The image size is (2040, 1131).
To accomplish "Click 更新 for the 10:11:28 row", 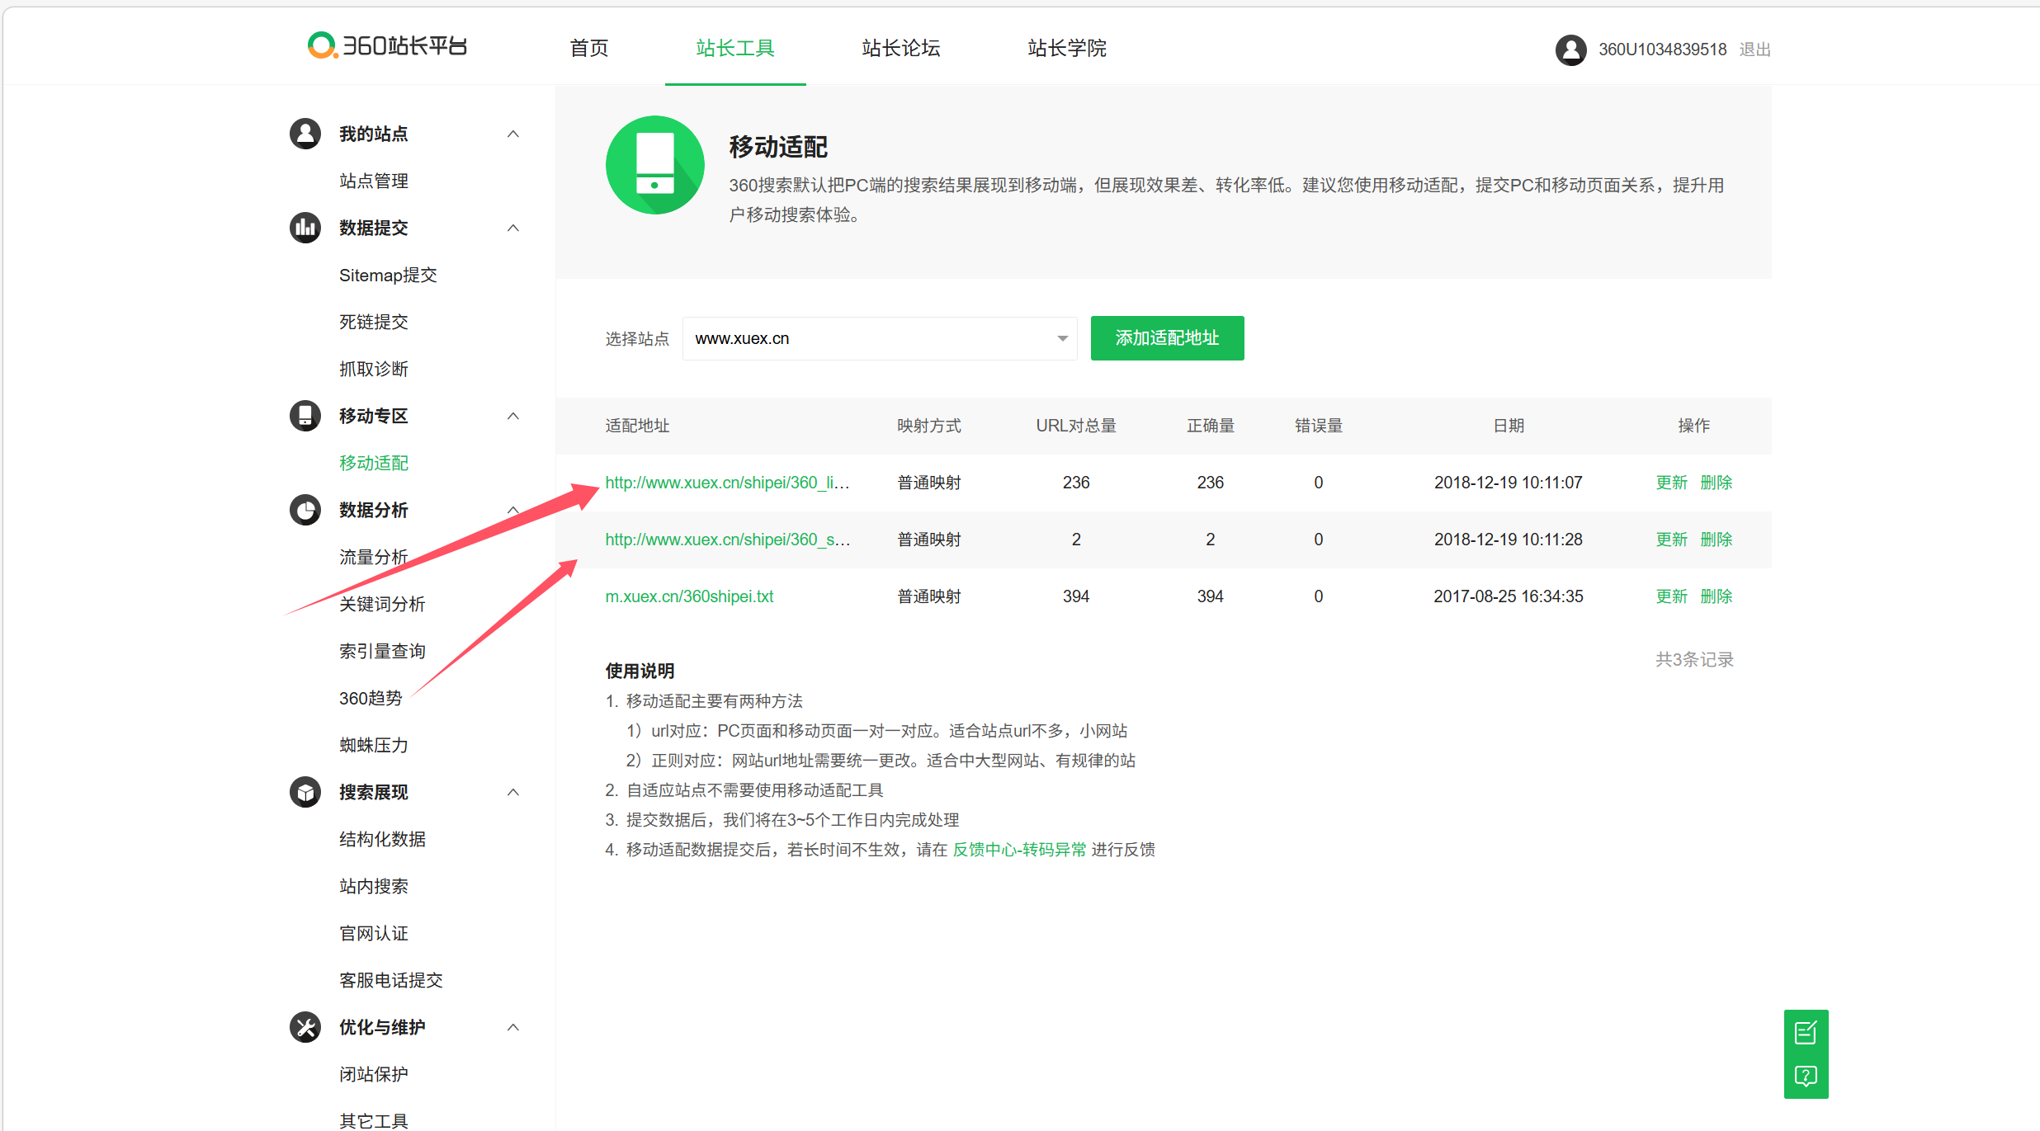I will pos(1671,540).
